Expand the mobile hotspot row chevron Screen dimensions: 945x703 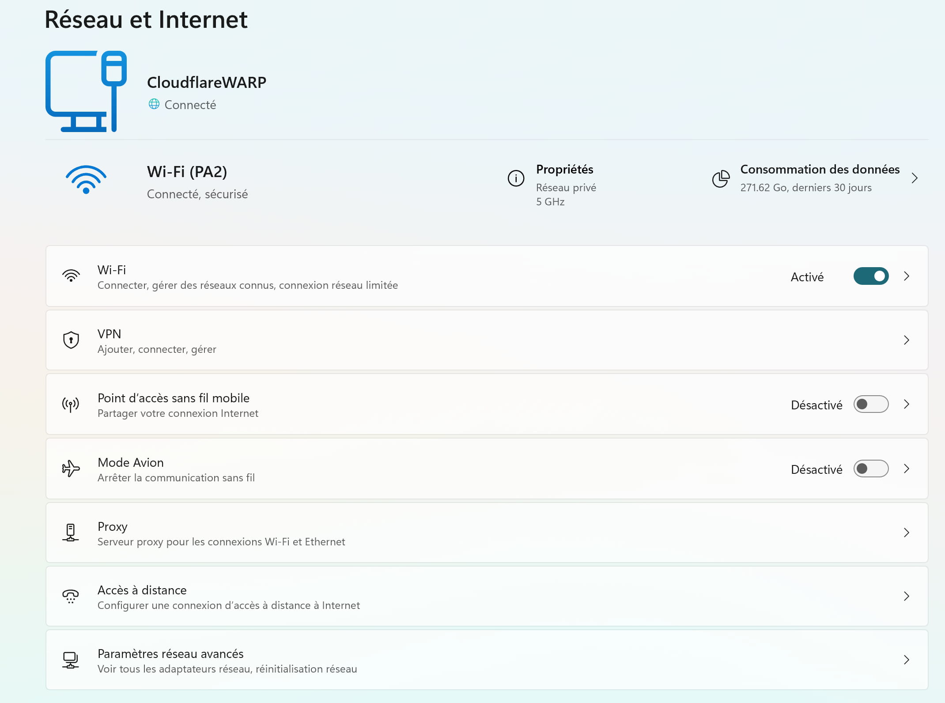(907, 404)
